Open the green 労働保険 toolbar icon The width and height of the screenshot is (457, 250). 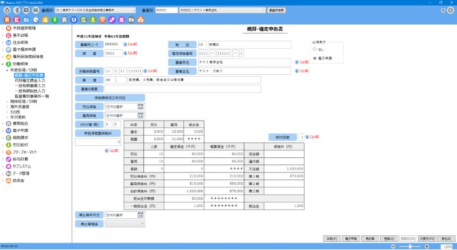pyautogui.click(x=55, y=20)
